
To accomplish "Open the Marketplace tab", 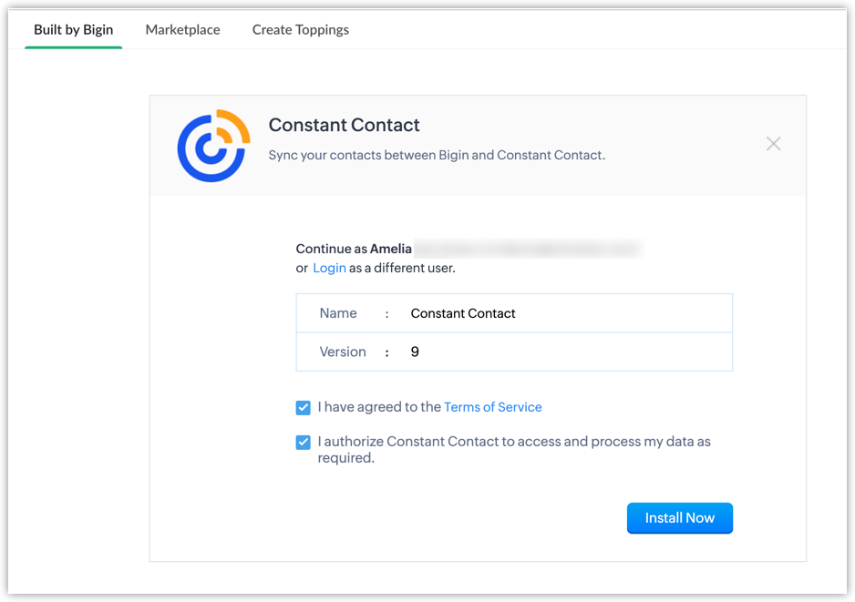I will point(182,29).
